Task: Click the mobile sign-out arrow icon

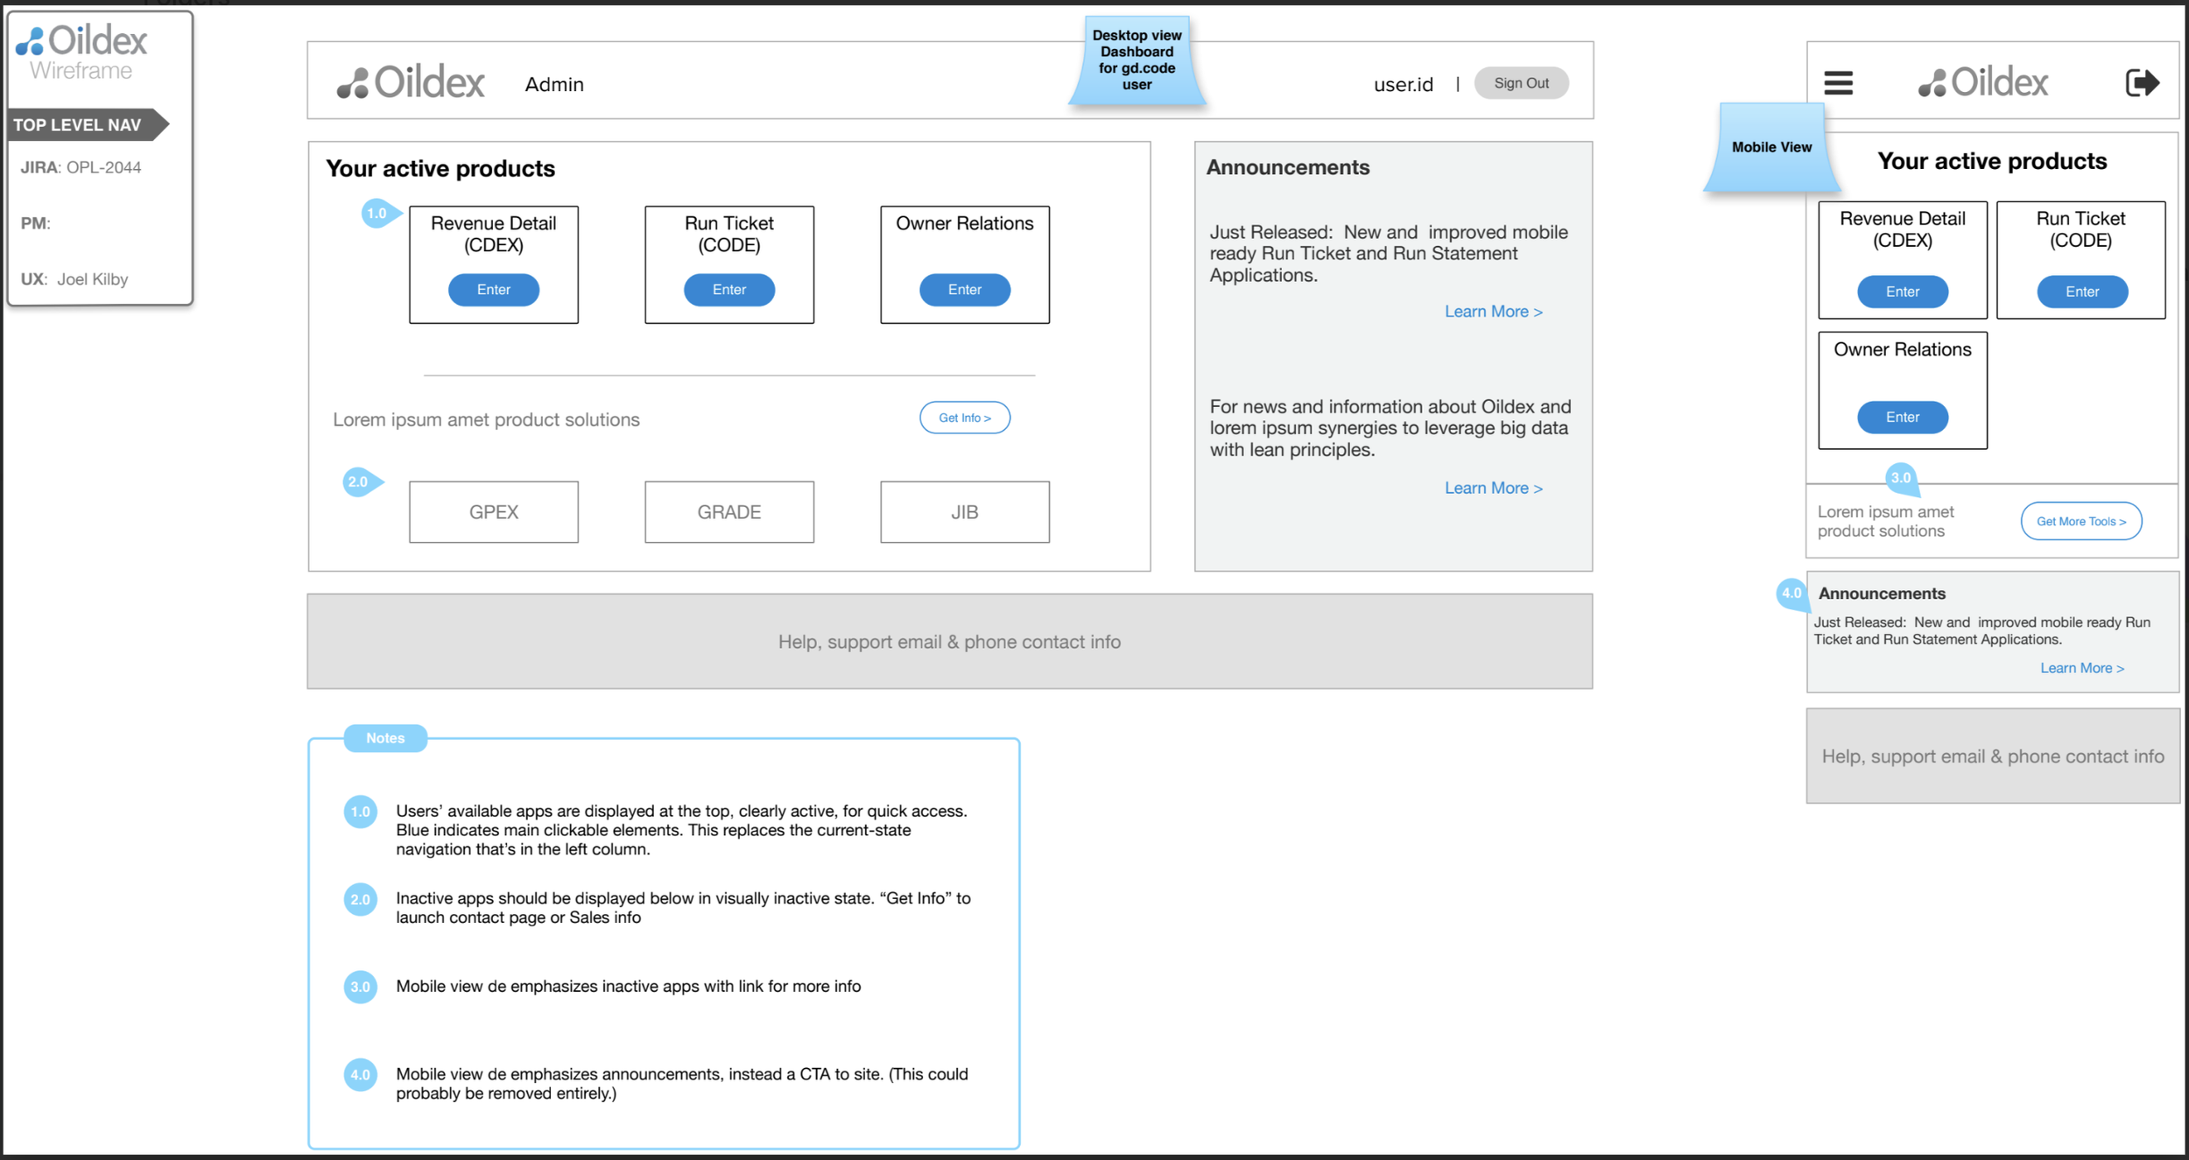Action: pyautogui.click(x=2142, y=83)
